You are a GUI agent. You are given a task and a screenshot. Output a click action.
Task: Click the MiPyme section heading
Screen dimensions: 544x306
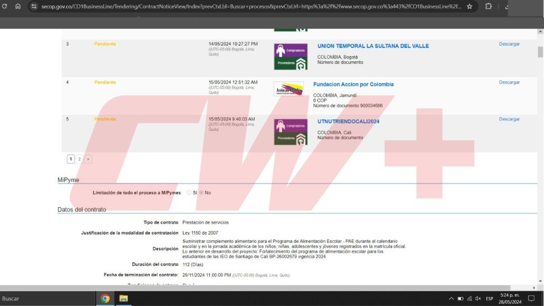pyautogui.click(x=68, y=180)
